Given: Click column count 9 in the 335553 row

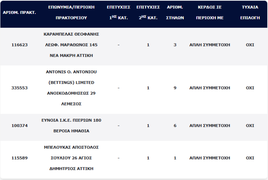Looking at the screenshot, I should [175, 88].
